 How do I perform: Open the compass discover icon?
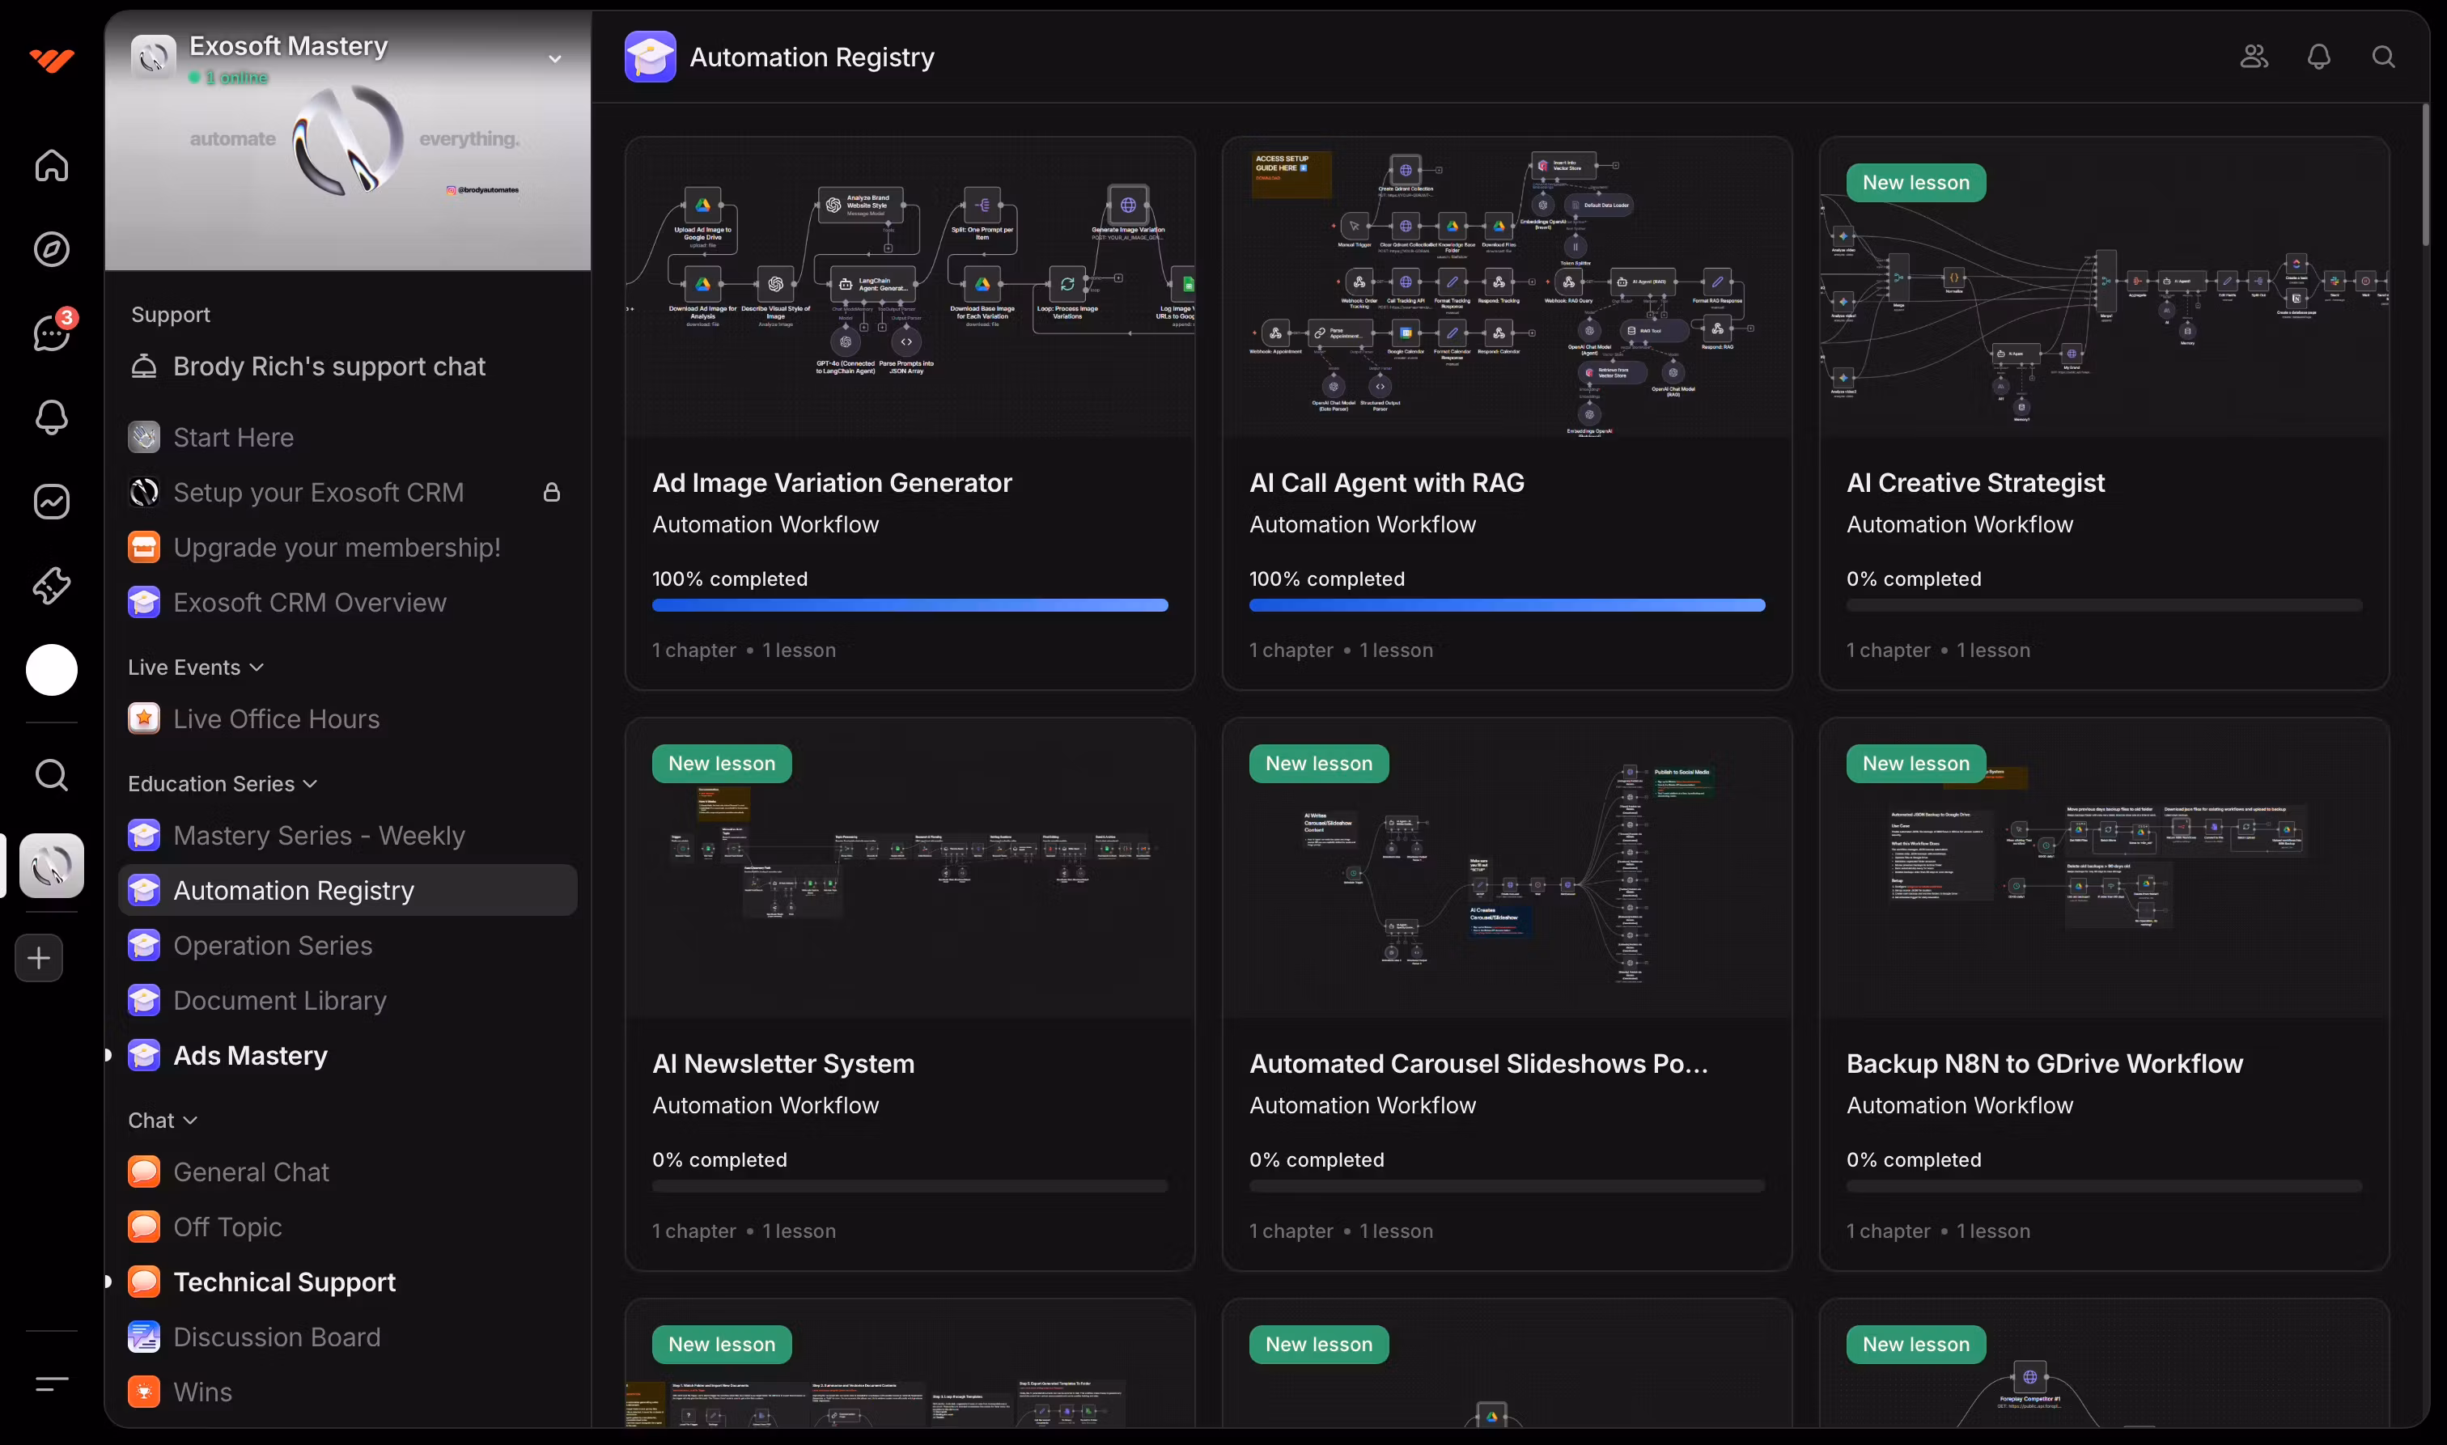click(x=52, y=249)
